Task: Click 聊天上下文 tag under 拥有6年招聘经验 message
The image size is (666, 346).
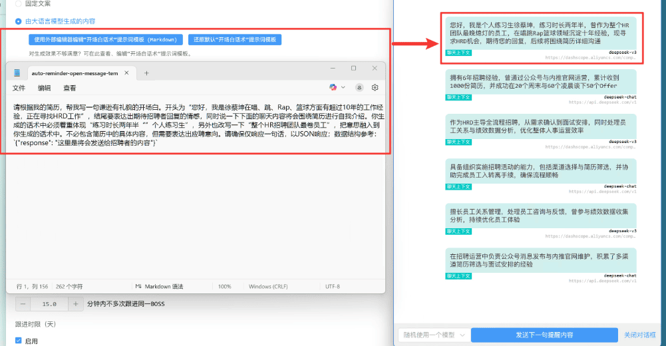Action: [x=458, y=97]
